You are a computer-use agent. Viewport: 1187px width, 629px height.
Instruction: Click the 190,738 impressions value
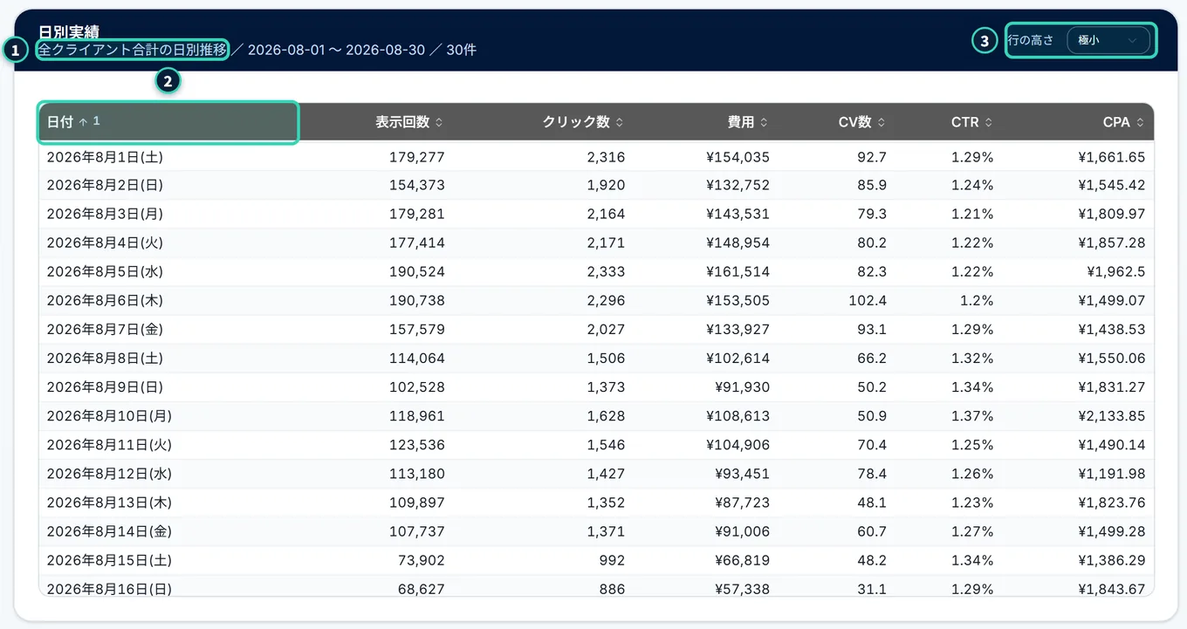[x=417, y=301]
